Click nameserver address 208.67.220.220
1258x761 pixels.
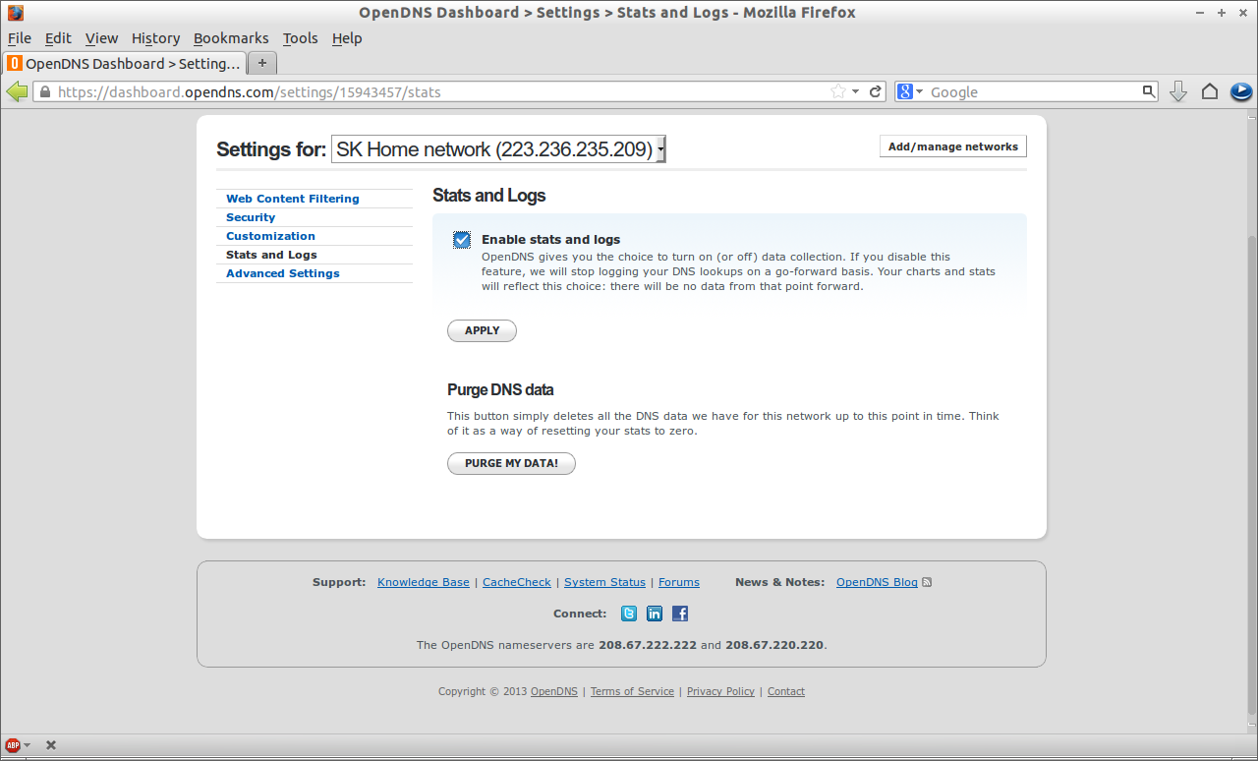(774, 645)
